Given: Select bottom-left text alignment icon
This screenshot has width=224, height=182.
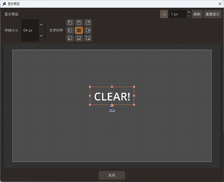Looking at the screenshot, I should [x=70, y=38].
